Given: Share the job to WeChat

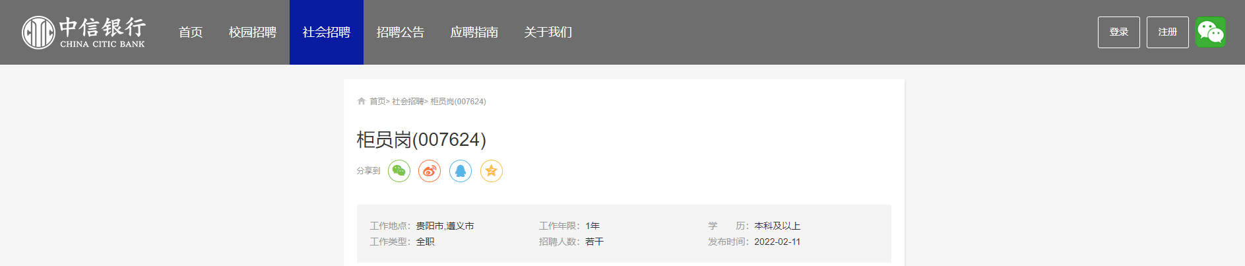Looking at the screenshot, I should point(399,171).
